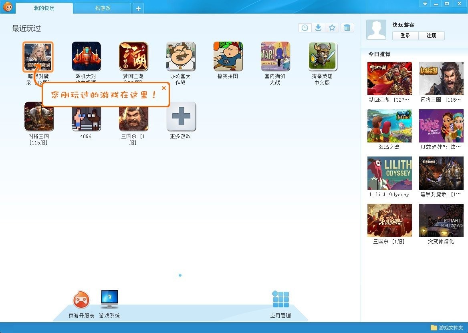Open the downloaded games filter icon
468x333 pixels.
[319, 28]
